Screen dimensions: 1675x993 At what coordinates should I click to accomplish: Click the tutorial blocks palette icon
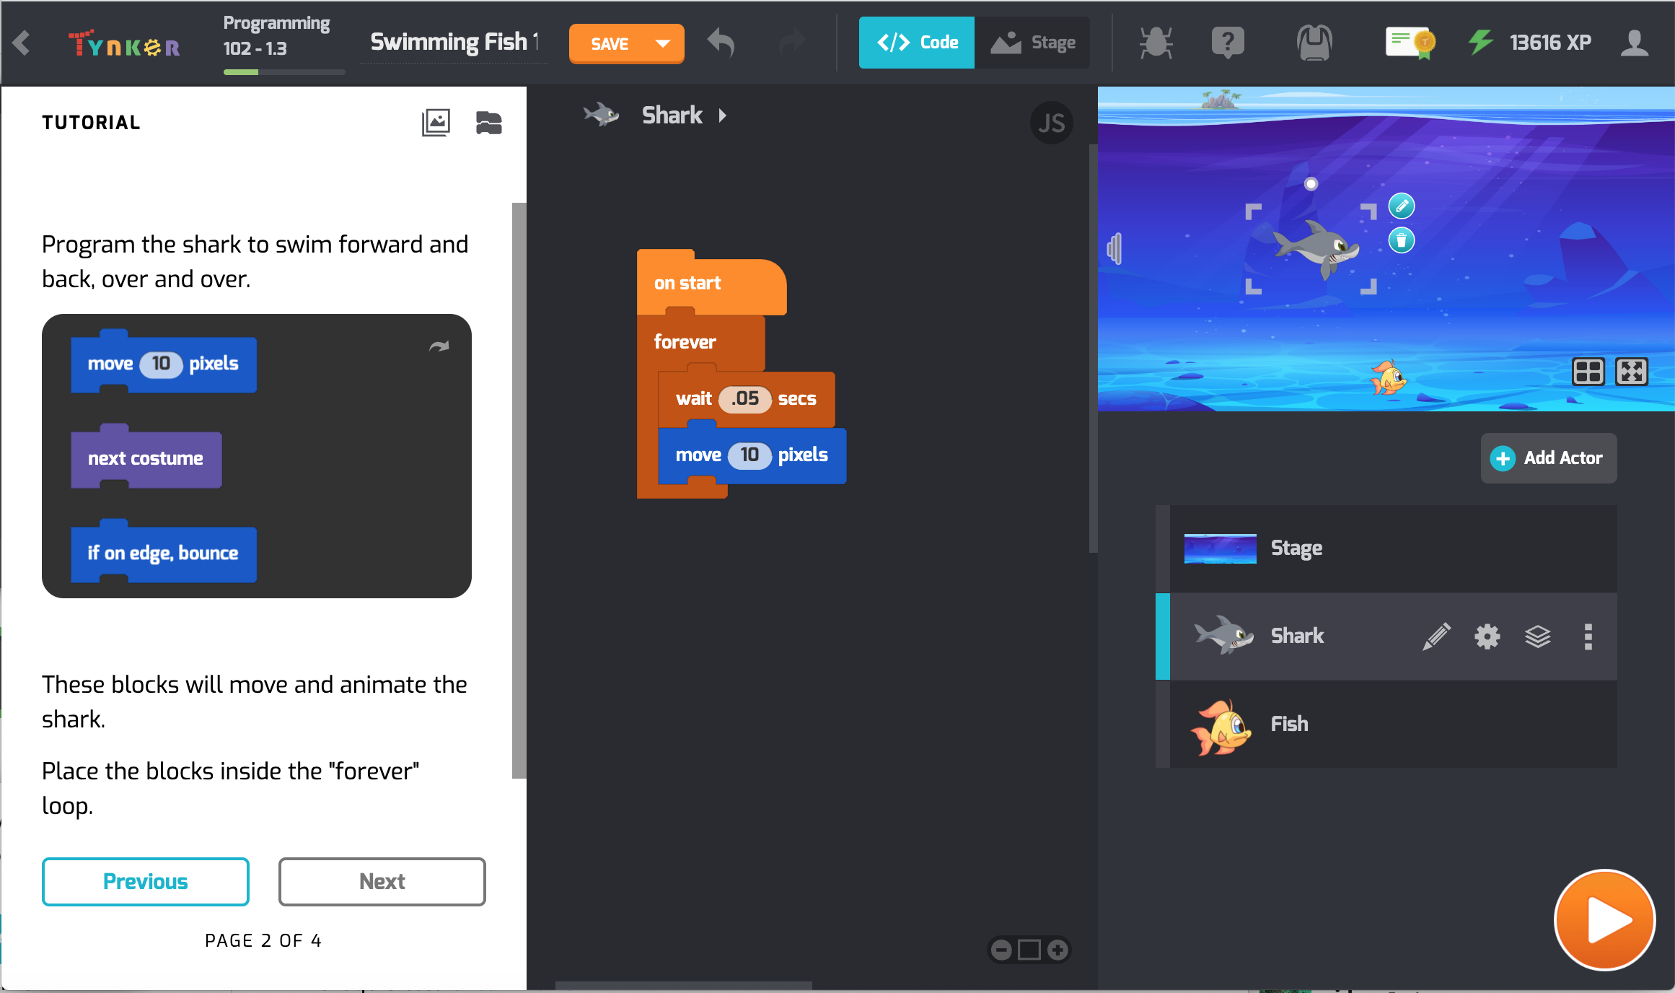[488, 123]
